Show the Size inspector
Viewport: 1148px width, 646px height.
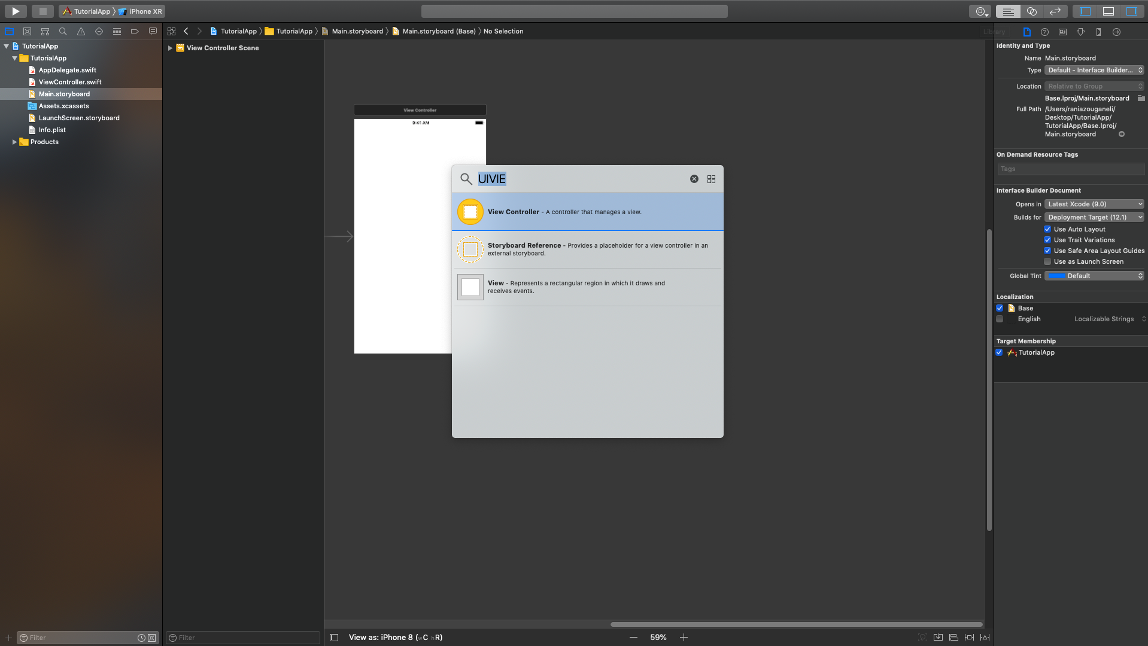pyautogui.click(x=1098, y=32)
